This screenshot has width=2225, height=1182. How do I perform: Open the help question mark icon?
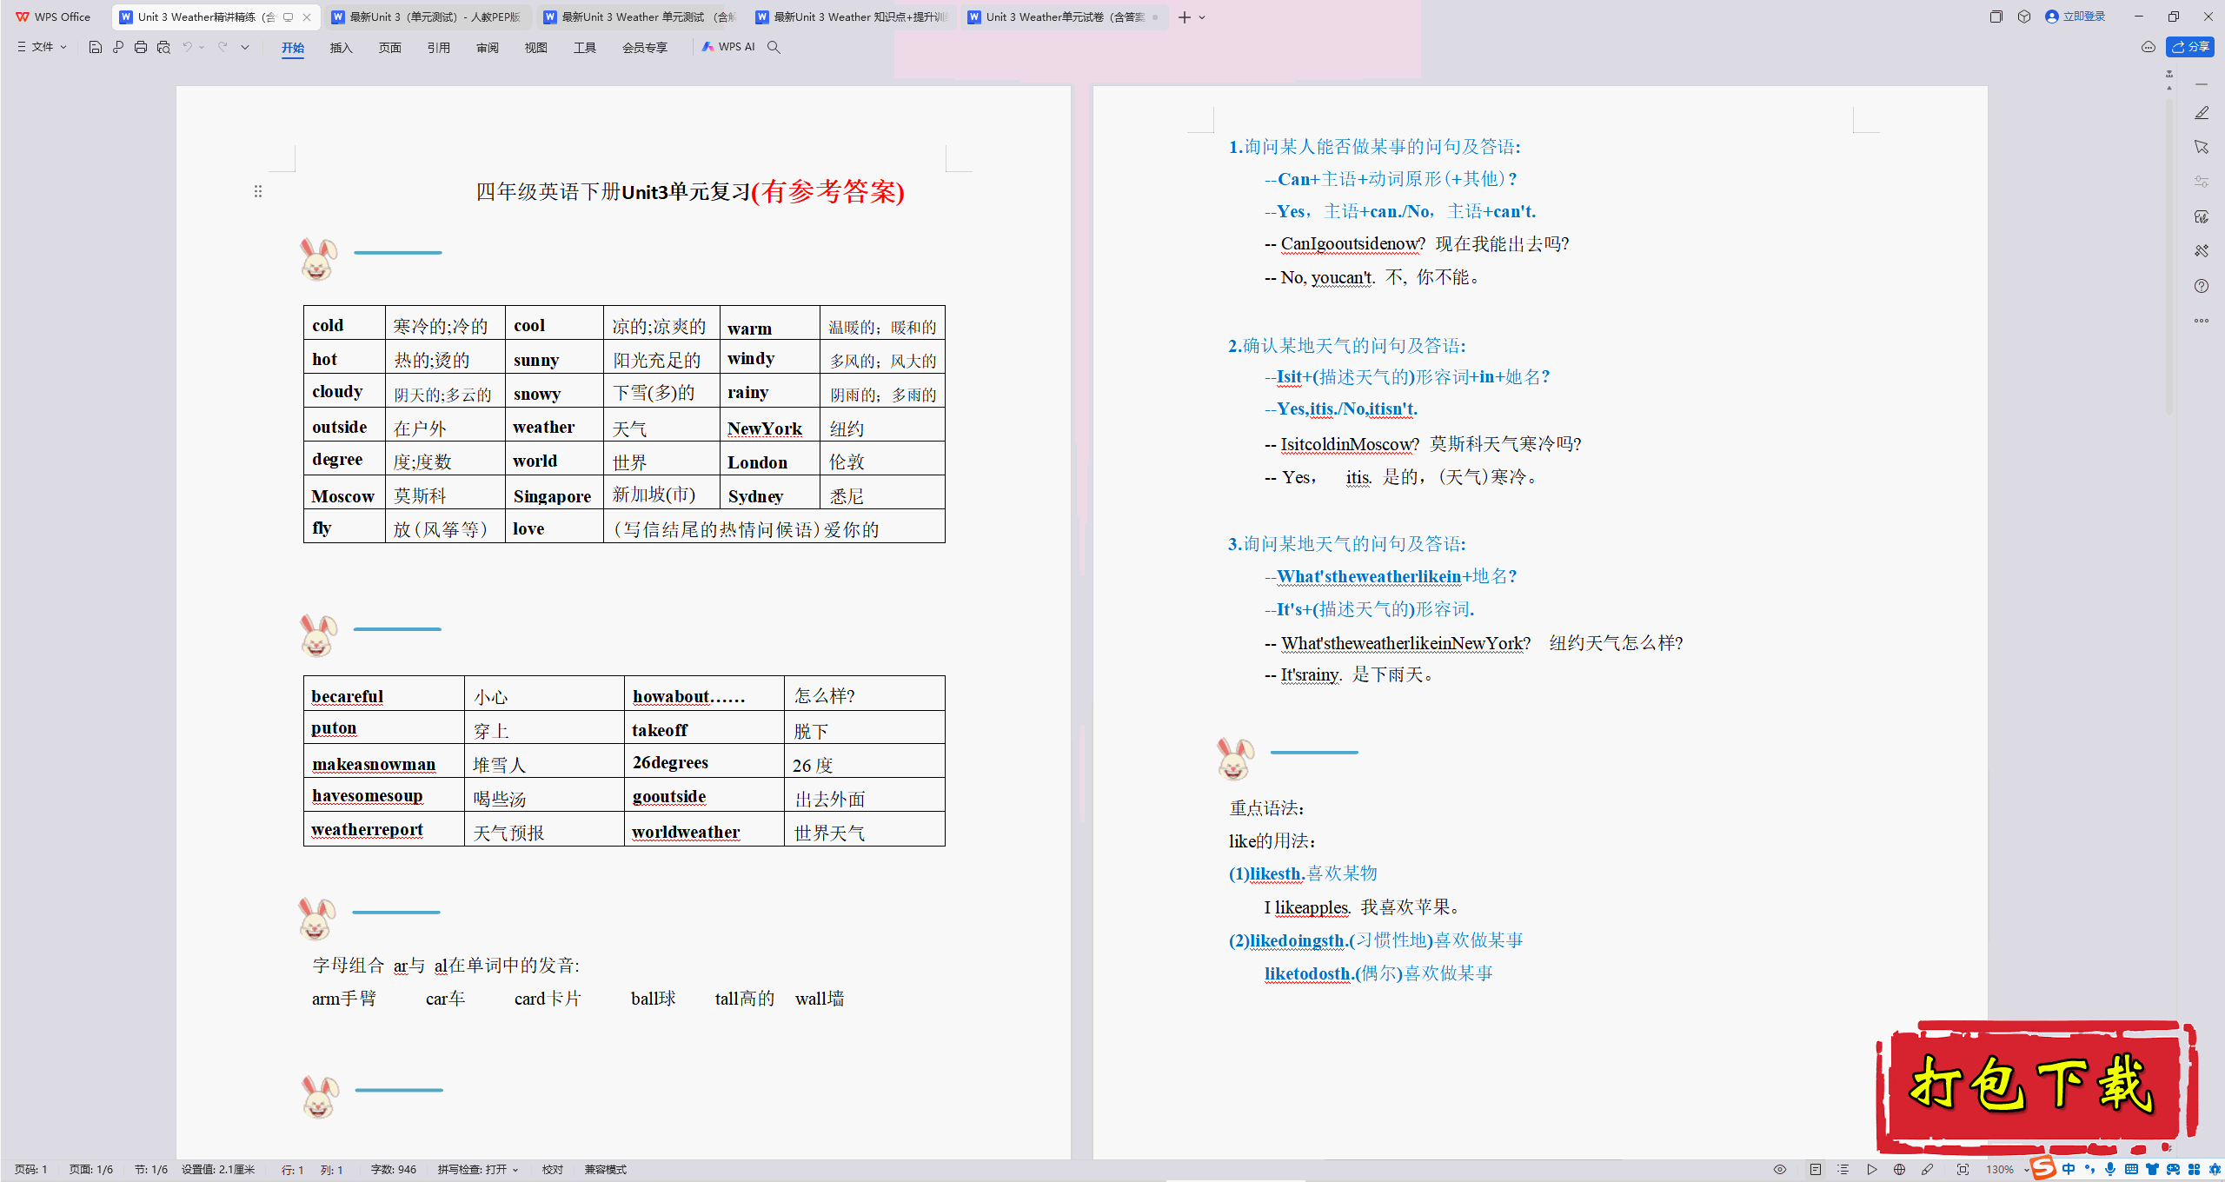coord(2202,286)
